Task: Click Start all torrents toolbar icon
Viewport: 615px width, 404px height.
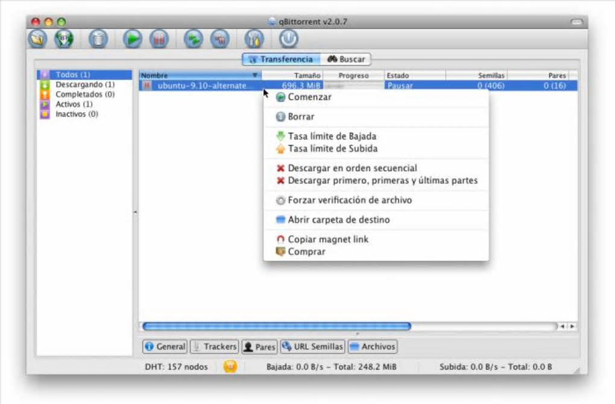Action: coord(194,39)
